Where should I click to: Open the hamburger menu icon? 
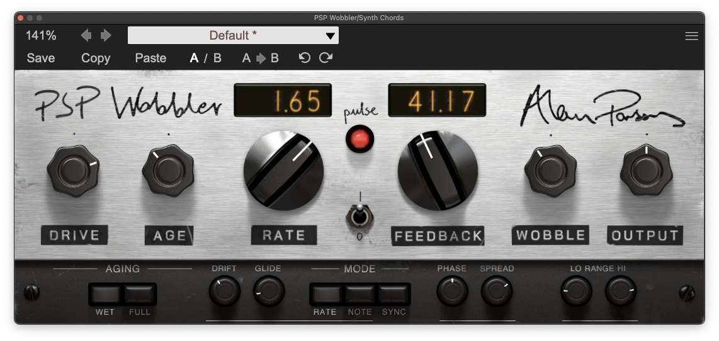691,36
